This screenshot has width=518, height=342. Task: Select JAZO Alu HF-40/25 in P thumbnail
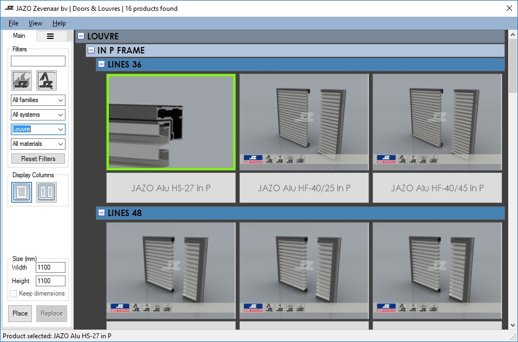(304, 122)
